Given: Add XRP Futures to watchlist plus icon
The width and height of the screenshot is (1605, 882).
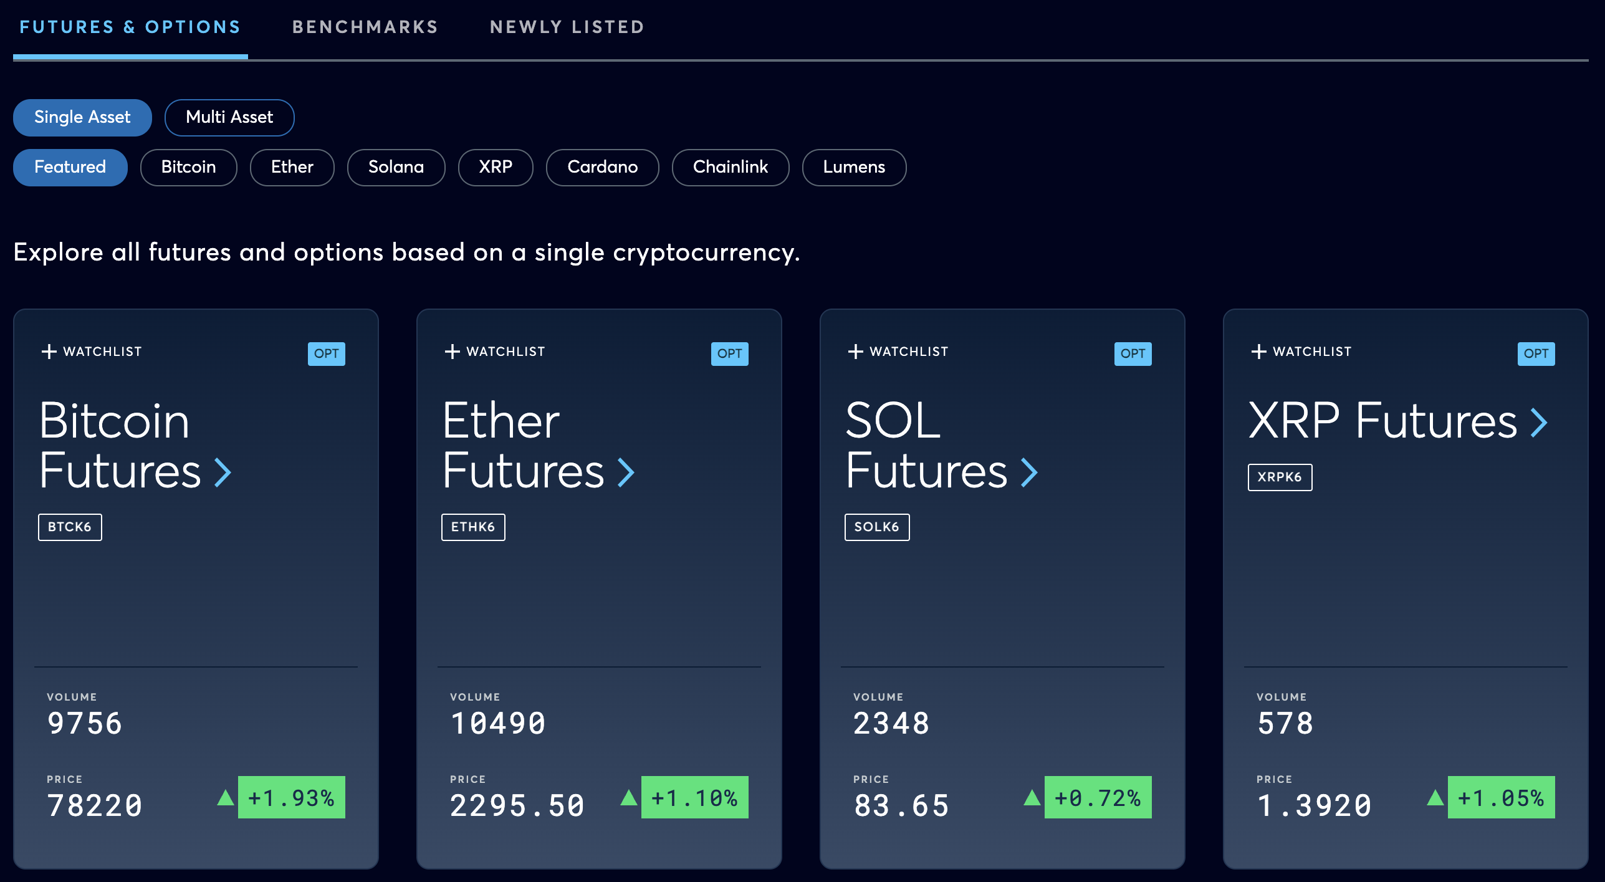Looking at the screenshot, I should point(1258,352).
